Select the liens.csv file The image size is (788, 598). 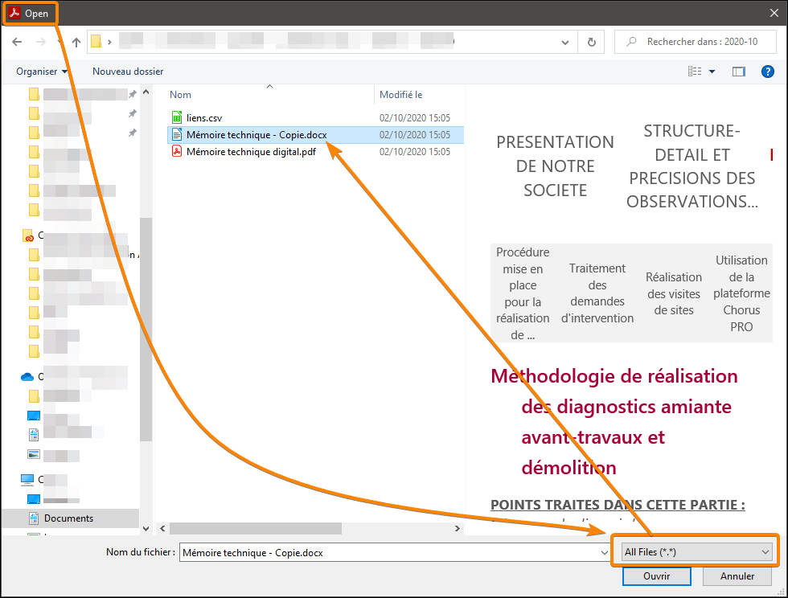point(204,117)
